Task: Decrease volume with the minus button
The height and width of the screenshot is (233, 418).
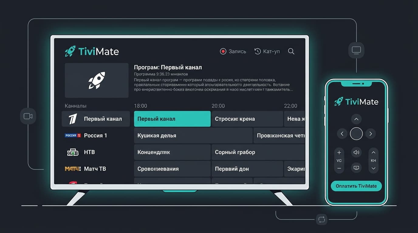Action: point(339,168)
